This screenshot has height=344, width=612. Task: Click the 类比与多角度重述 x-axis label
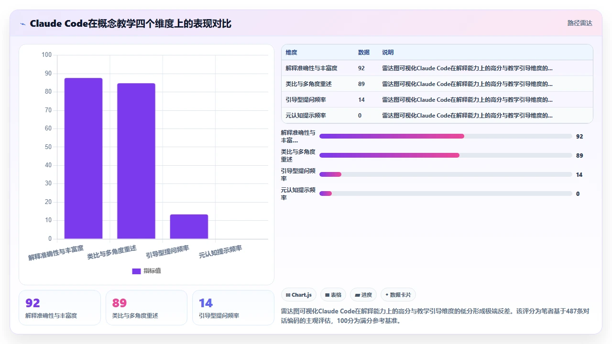(x=112, y=252)
